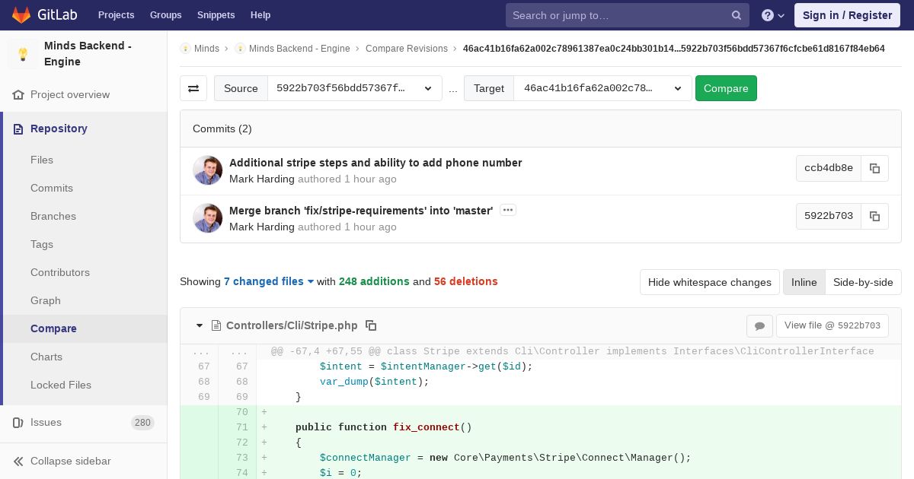The width and height of the screenshot is (914, 479).
Task: Click Compare Revisions breadcrumb link
Action: point(407,49)
